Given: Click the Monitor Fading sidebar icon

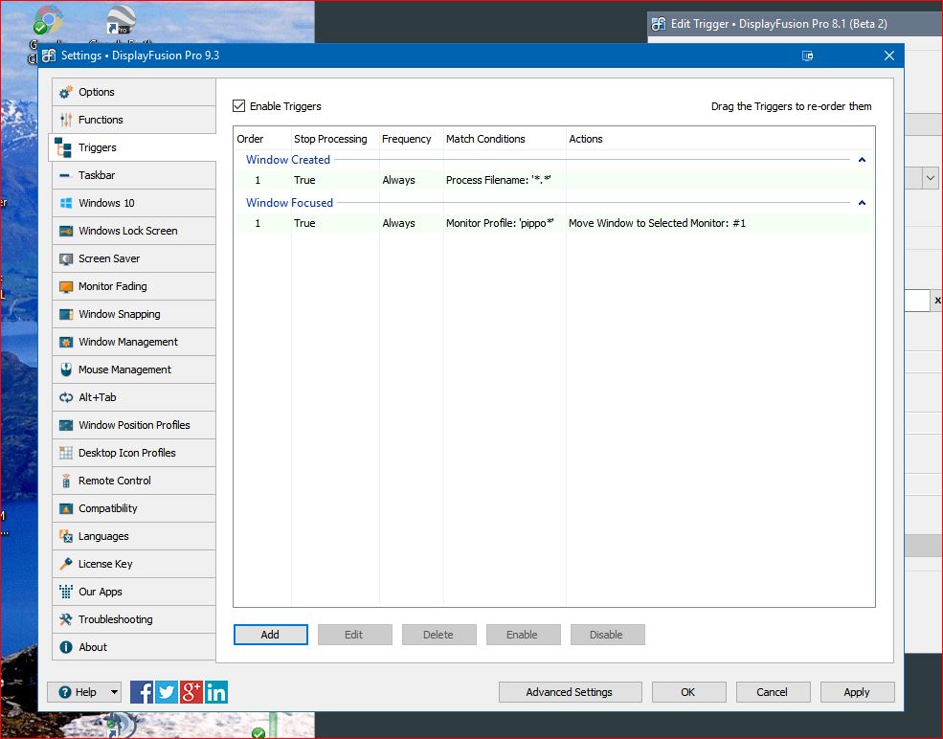Looking at the screenshot, I should [66, 286].
